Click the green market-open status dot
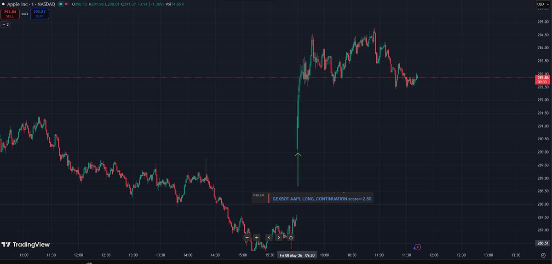552x264 pixels. tap(60, 4)
